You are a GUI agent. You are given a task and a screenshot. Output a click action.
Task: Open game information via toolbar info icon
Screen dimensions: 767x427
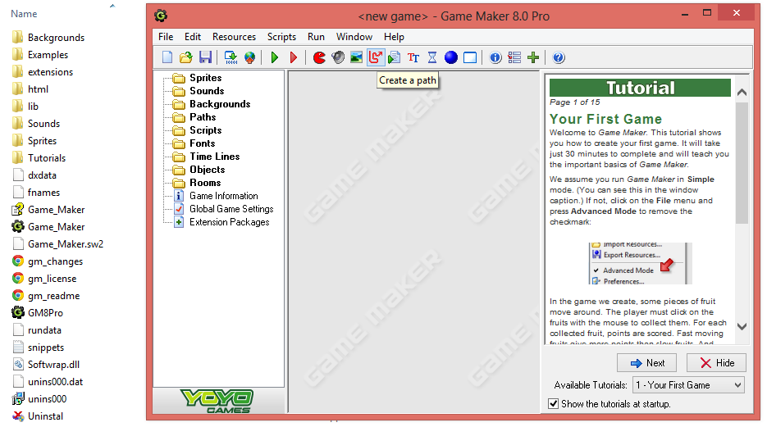(495, 57)
